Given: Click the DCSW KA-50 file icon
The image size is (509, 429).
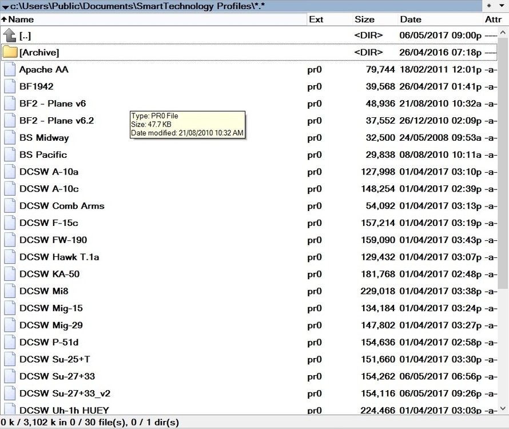Looking at the screenshot, I should (10, 274).
